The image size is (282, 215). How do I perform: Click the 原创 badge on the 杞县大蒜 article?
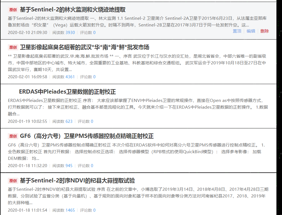point(13,181)
